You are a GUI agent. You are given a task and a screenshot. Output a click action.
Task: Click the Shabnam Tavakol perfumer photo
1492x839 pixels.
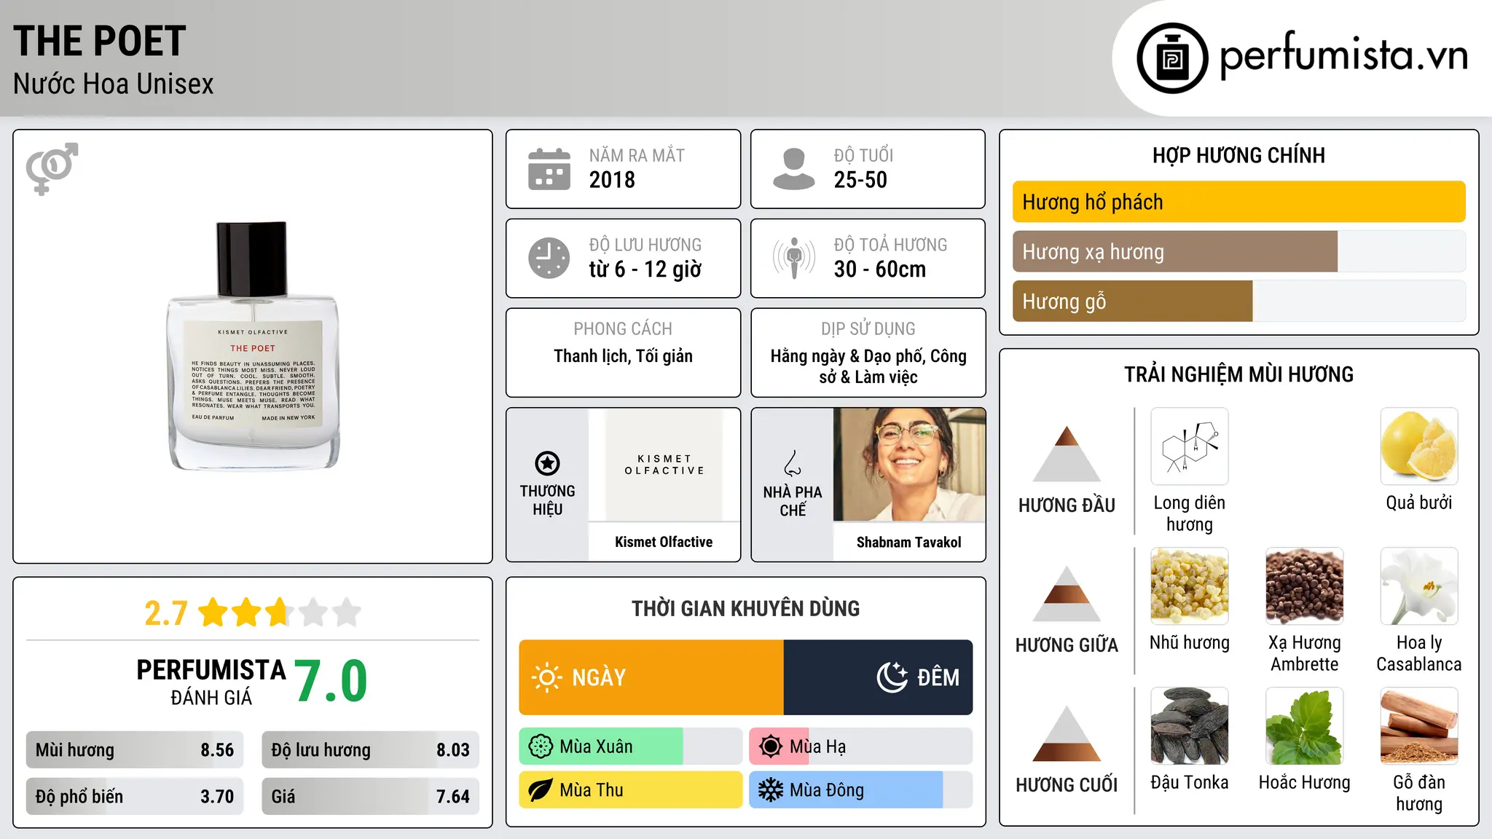[x=909, y=465]
